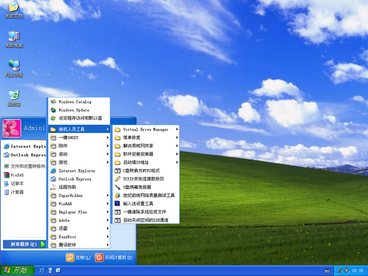Click the 关闭计算机 shut down button
Viewport: 368px width, 276px height.
114,258
